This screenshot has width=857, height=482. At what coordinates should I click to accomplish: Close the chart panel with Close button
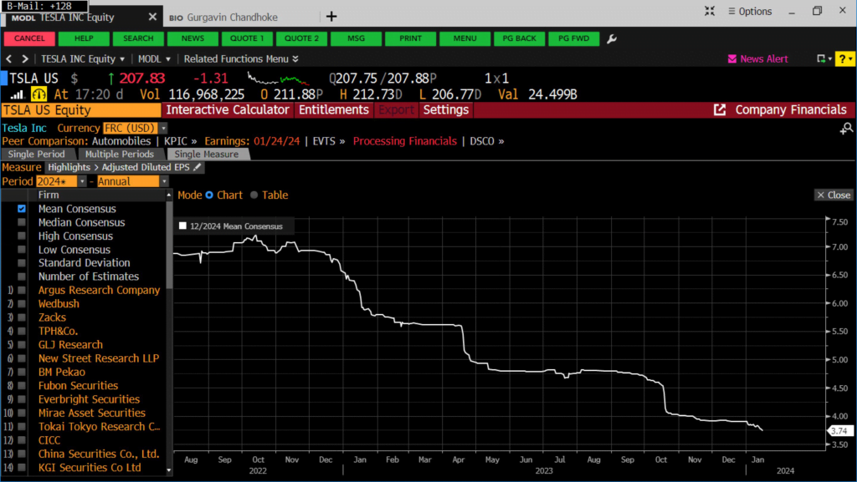click(834, 195)
